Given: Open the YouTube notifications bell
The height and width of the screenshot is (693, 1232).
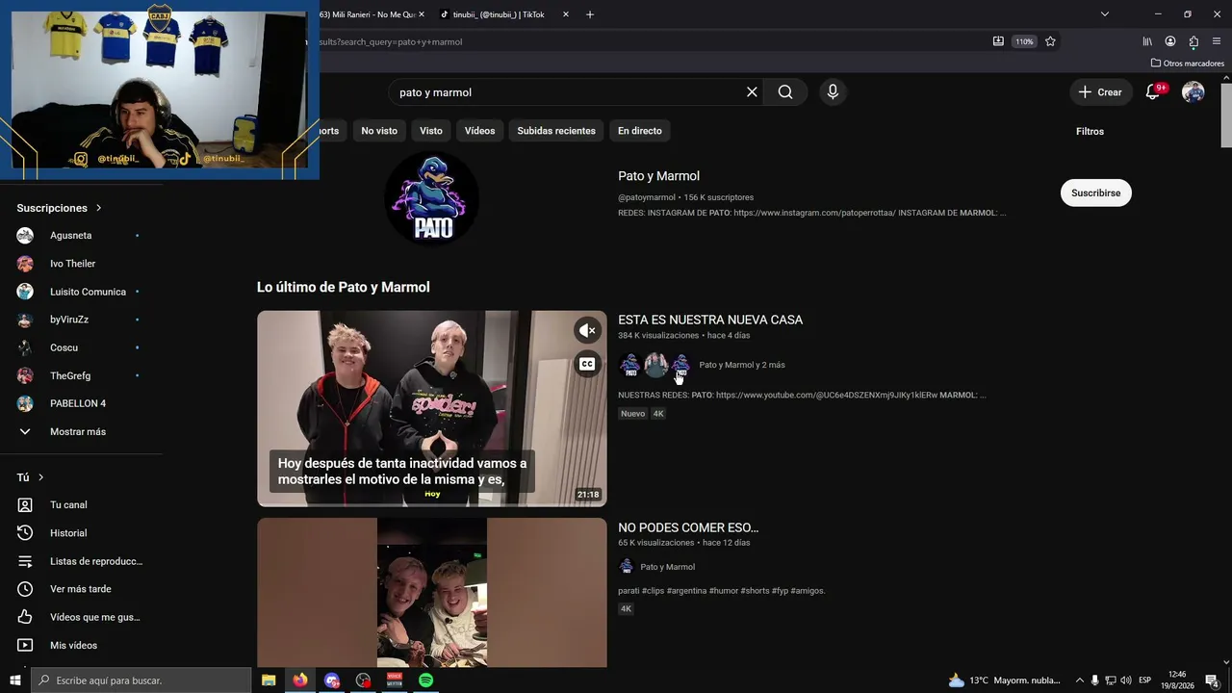Looking at the screenshot, I should click(x=1153, y=92).
